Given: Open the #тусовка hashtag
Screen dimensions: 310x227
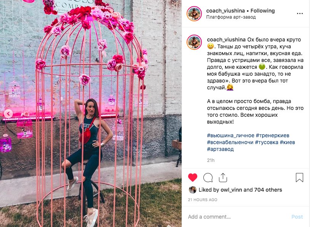Looking at the screenshot, I should tap(267, 142).
